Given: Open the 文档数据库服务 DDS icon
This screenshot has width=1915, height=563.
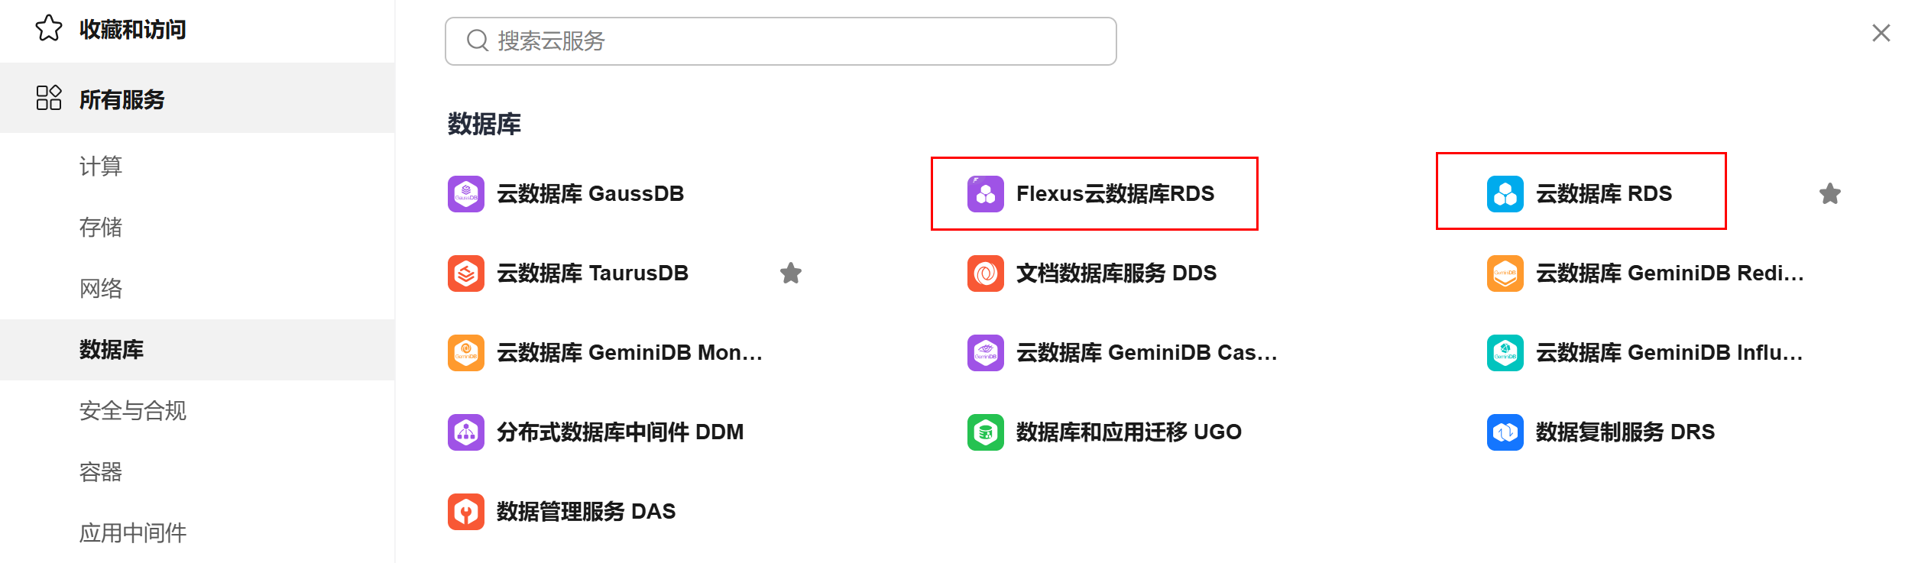Looking at the screenshot, I should coord(985,273).
